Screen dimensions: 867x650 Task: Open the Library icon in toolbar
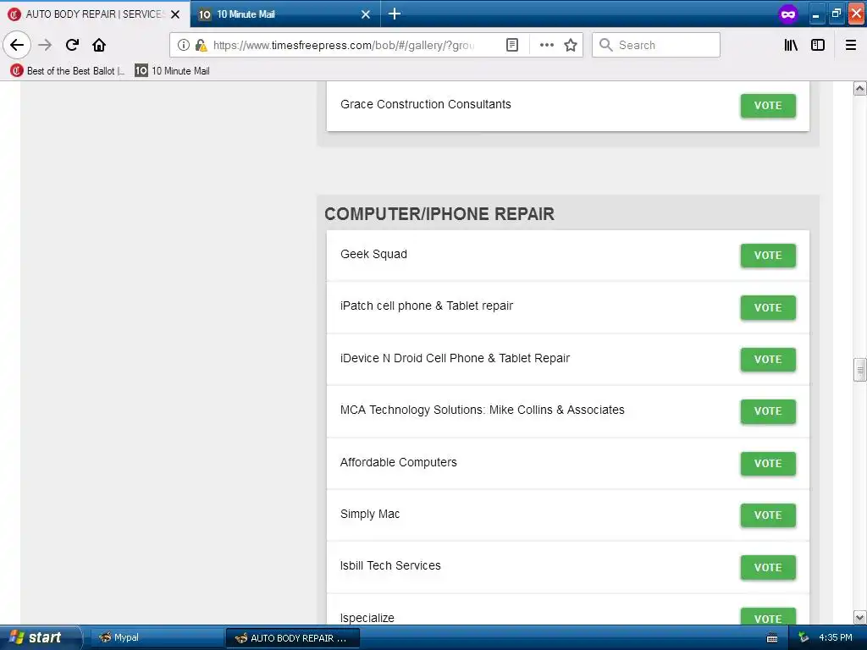tap(791, 45)
